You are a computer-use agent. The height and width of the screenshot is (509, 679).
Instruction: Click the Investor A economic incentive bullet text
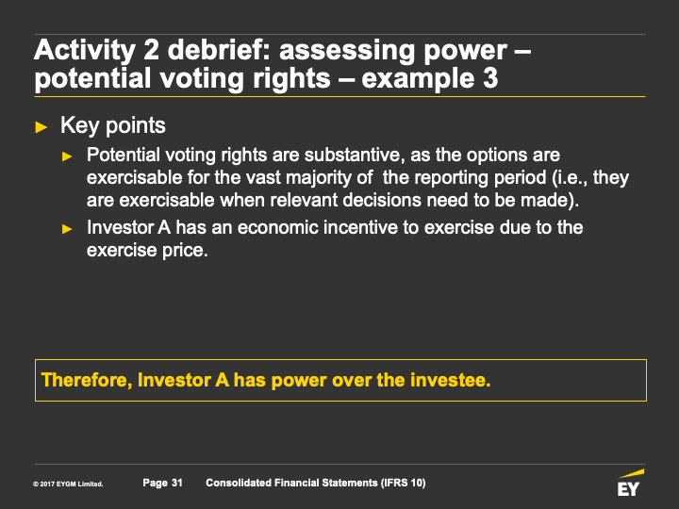point(335,238)
